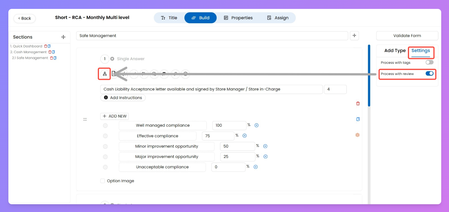Enable Process with tags toggle

click(429, 62)
